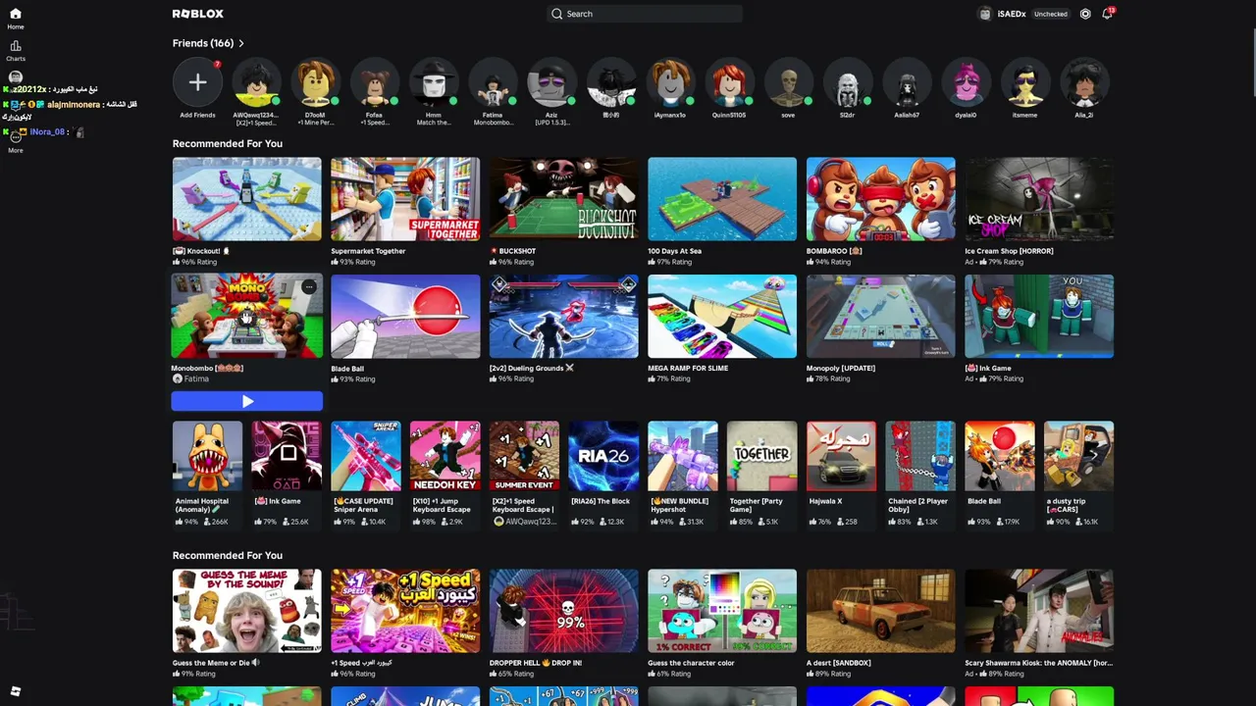The height and width of the screenshot is (706, 1256).
Task: Play Monobombo with the blue play button
Action: tap(246, 401)
